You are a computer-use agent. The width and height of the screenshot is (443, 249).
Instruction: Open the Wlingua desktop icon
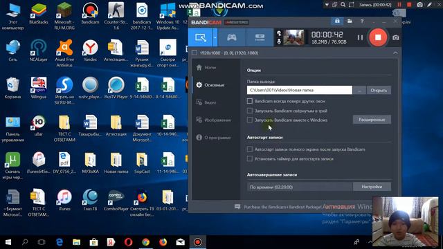click(39, 88)
